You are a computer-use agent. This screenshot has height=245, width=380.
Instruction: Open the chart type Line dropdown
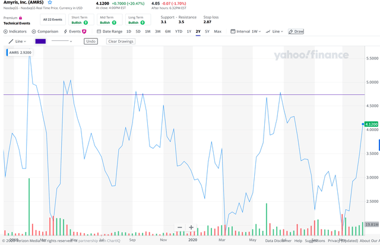(274, 31)
